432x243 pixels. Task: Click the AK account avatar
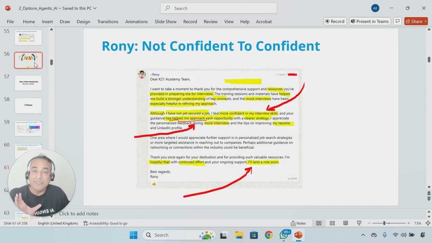tap(375, 8)
